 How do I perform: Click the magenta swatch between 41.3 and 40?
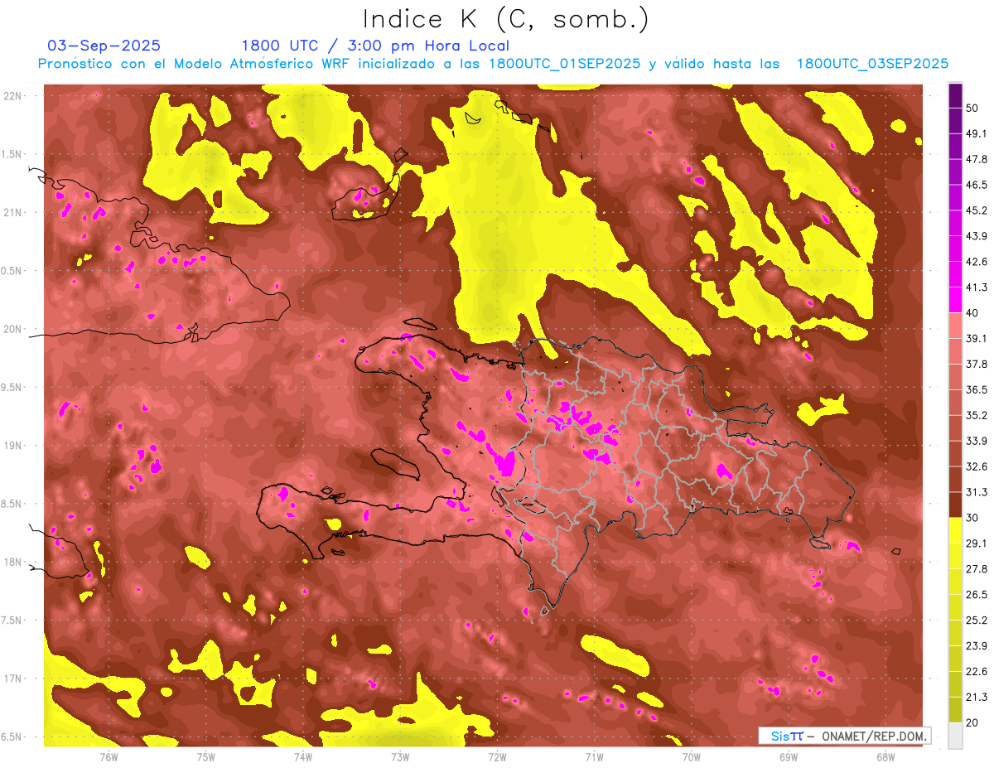[x=956, y=300]
